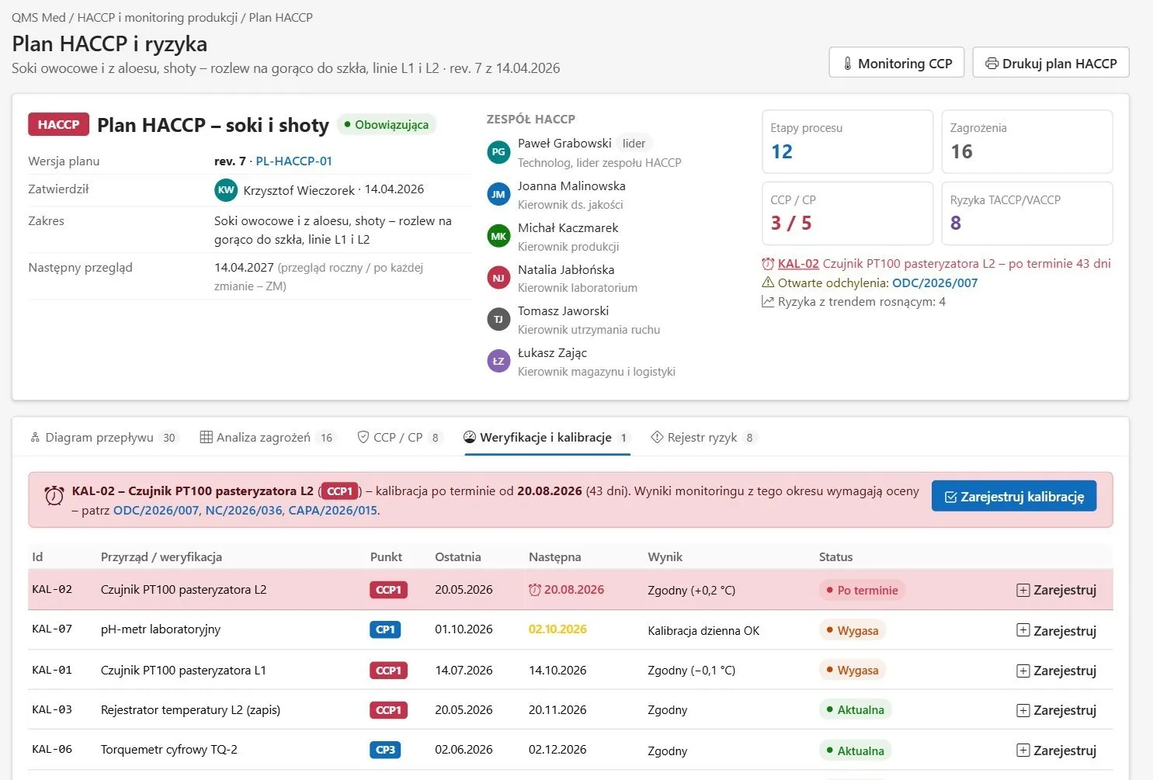
Task: Click the TJ avatar of Tomasz Jaworski
Action: click(x=498, y=319)
